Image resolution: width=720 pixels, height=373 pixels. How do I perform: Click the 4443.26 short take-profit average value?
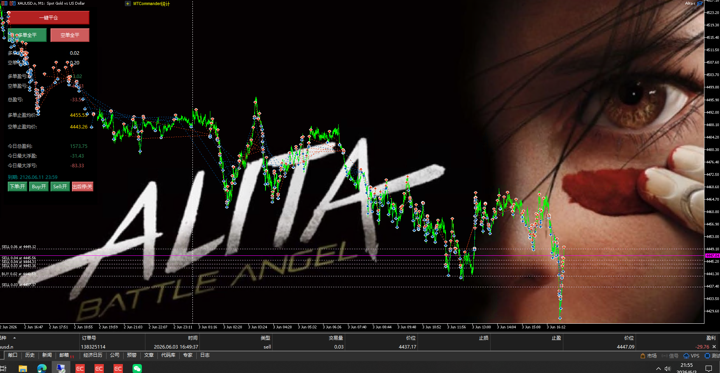click(x=79, y=127)
